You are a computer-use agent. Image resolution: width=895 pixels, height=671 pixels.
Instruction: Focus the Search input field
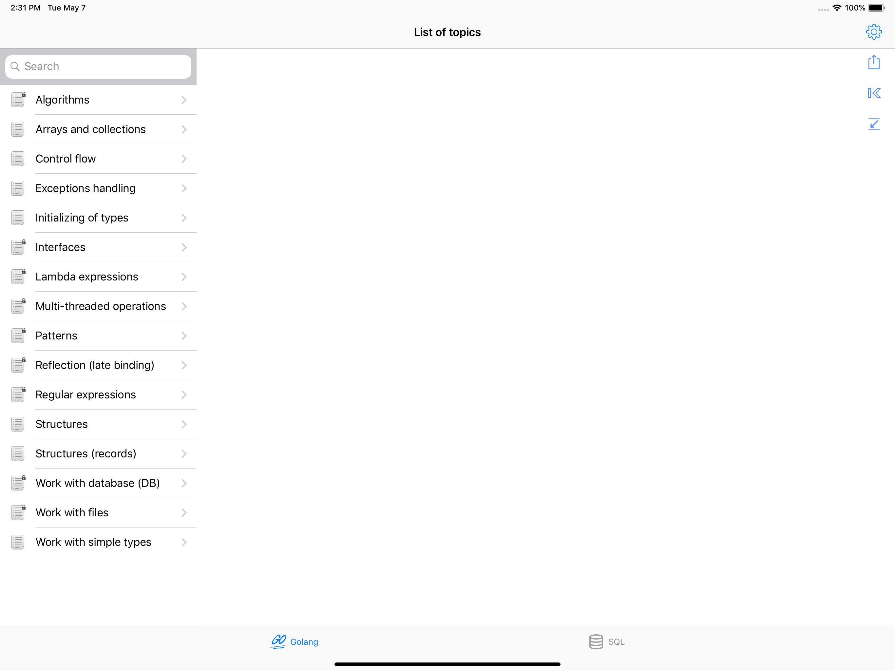click(105, 67)
